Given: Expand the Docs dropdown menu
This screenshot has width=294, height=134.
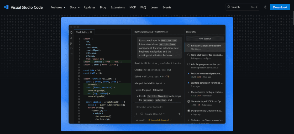Looking at the screenshot, I should pyautogui.click(x=75, y=7).
